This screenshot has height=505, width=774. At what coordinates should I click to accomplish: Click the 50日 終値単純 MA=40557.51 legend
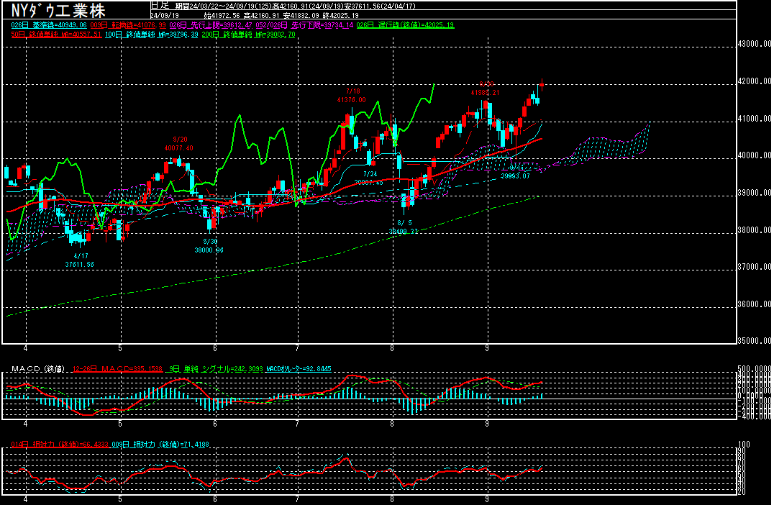[x=56, y=35]
